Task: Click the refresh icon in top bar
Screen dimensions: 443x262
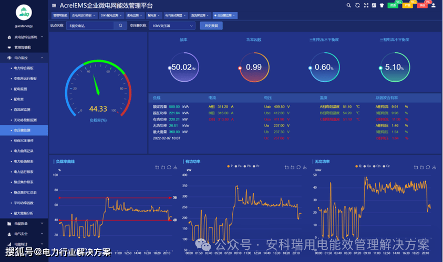Action: pyautogui.click(x=357, y=5)
